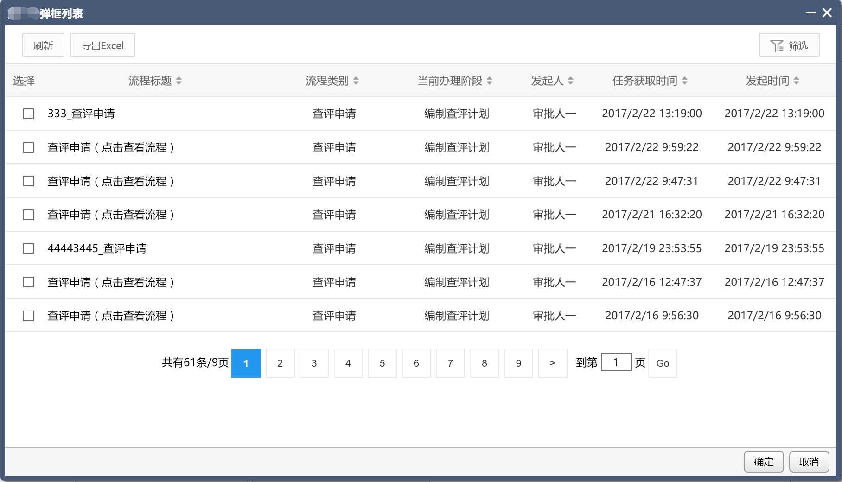Focus the 到第 page number input
Image resolution: width=842 pixels, height=482 pixels.
(616, 362)
